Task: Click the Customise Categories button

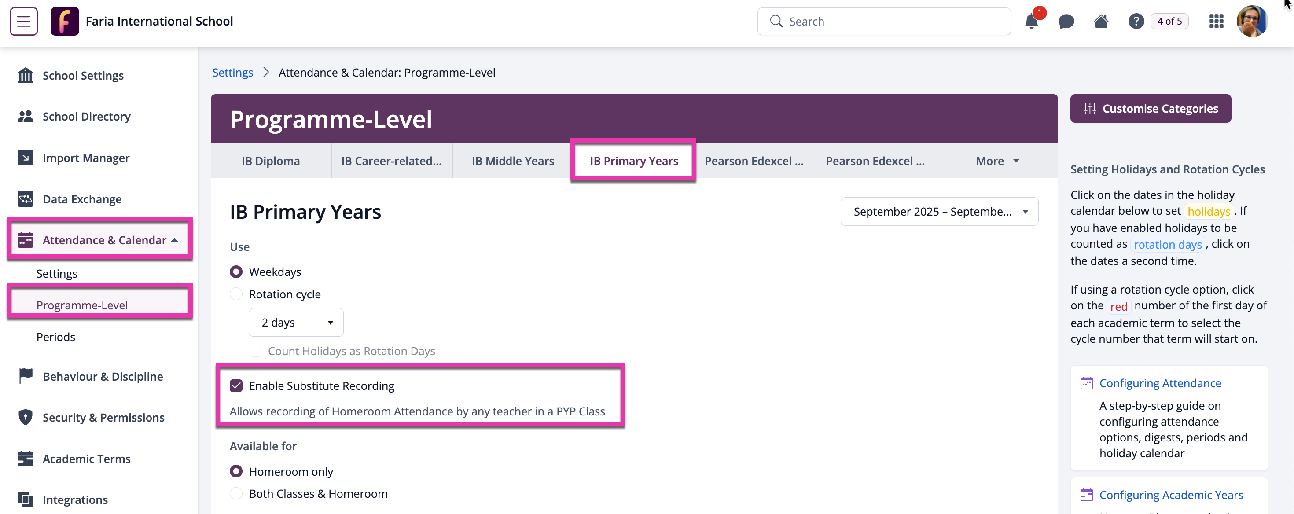Action: [1151, 109]
